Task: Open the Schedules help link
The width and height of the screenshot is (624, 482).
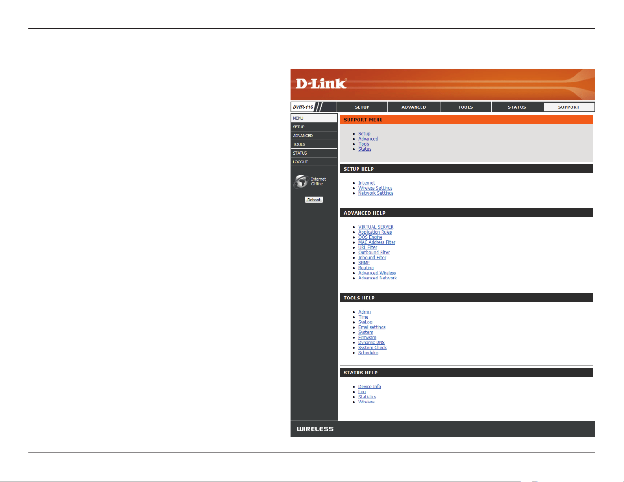Action: point(368,353)
